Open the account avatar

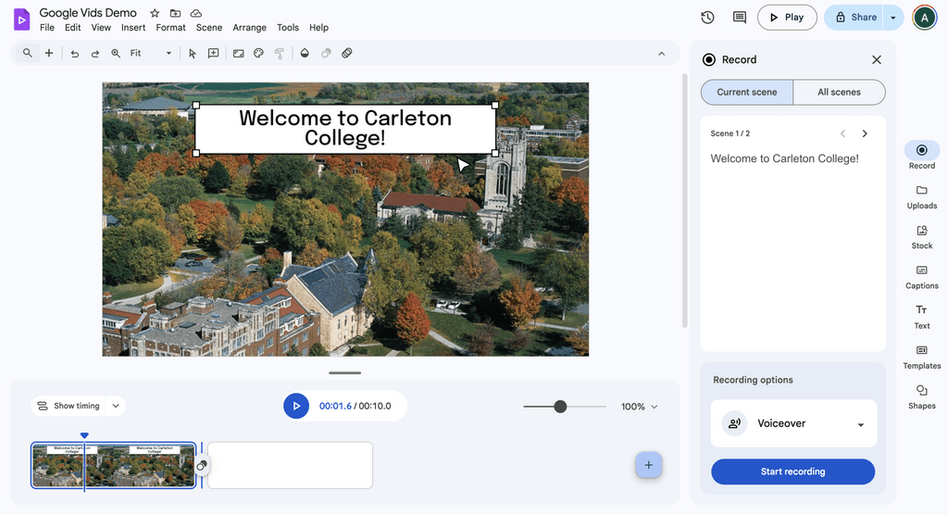(925, 18)
